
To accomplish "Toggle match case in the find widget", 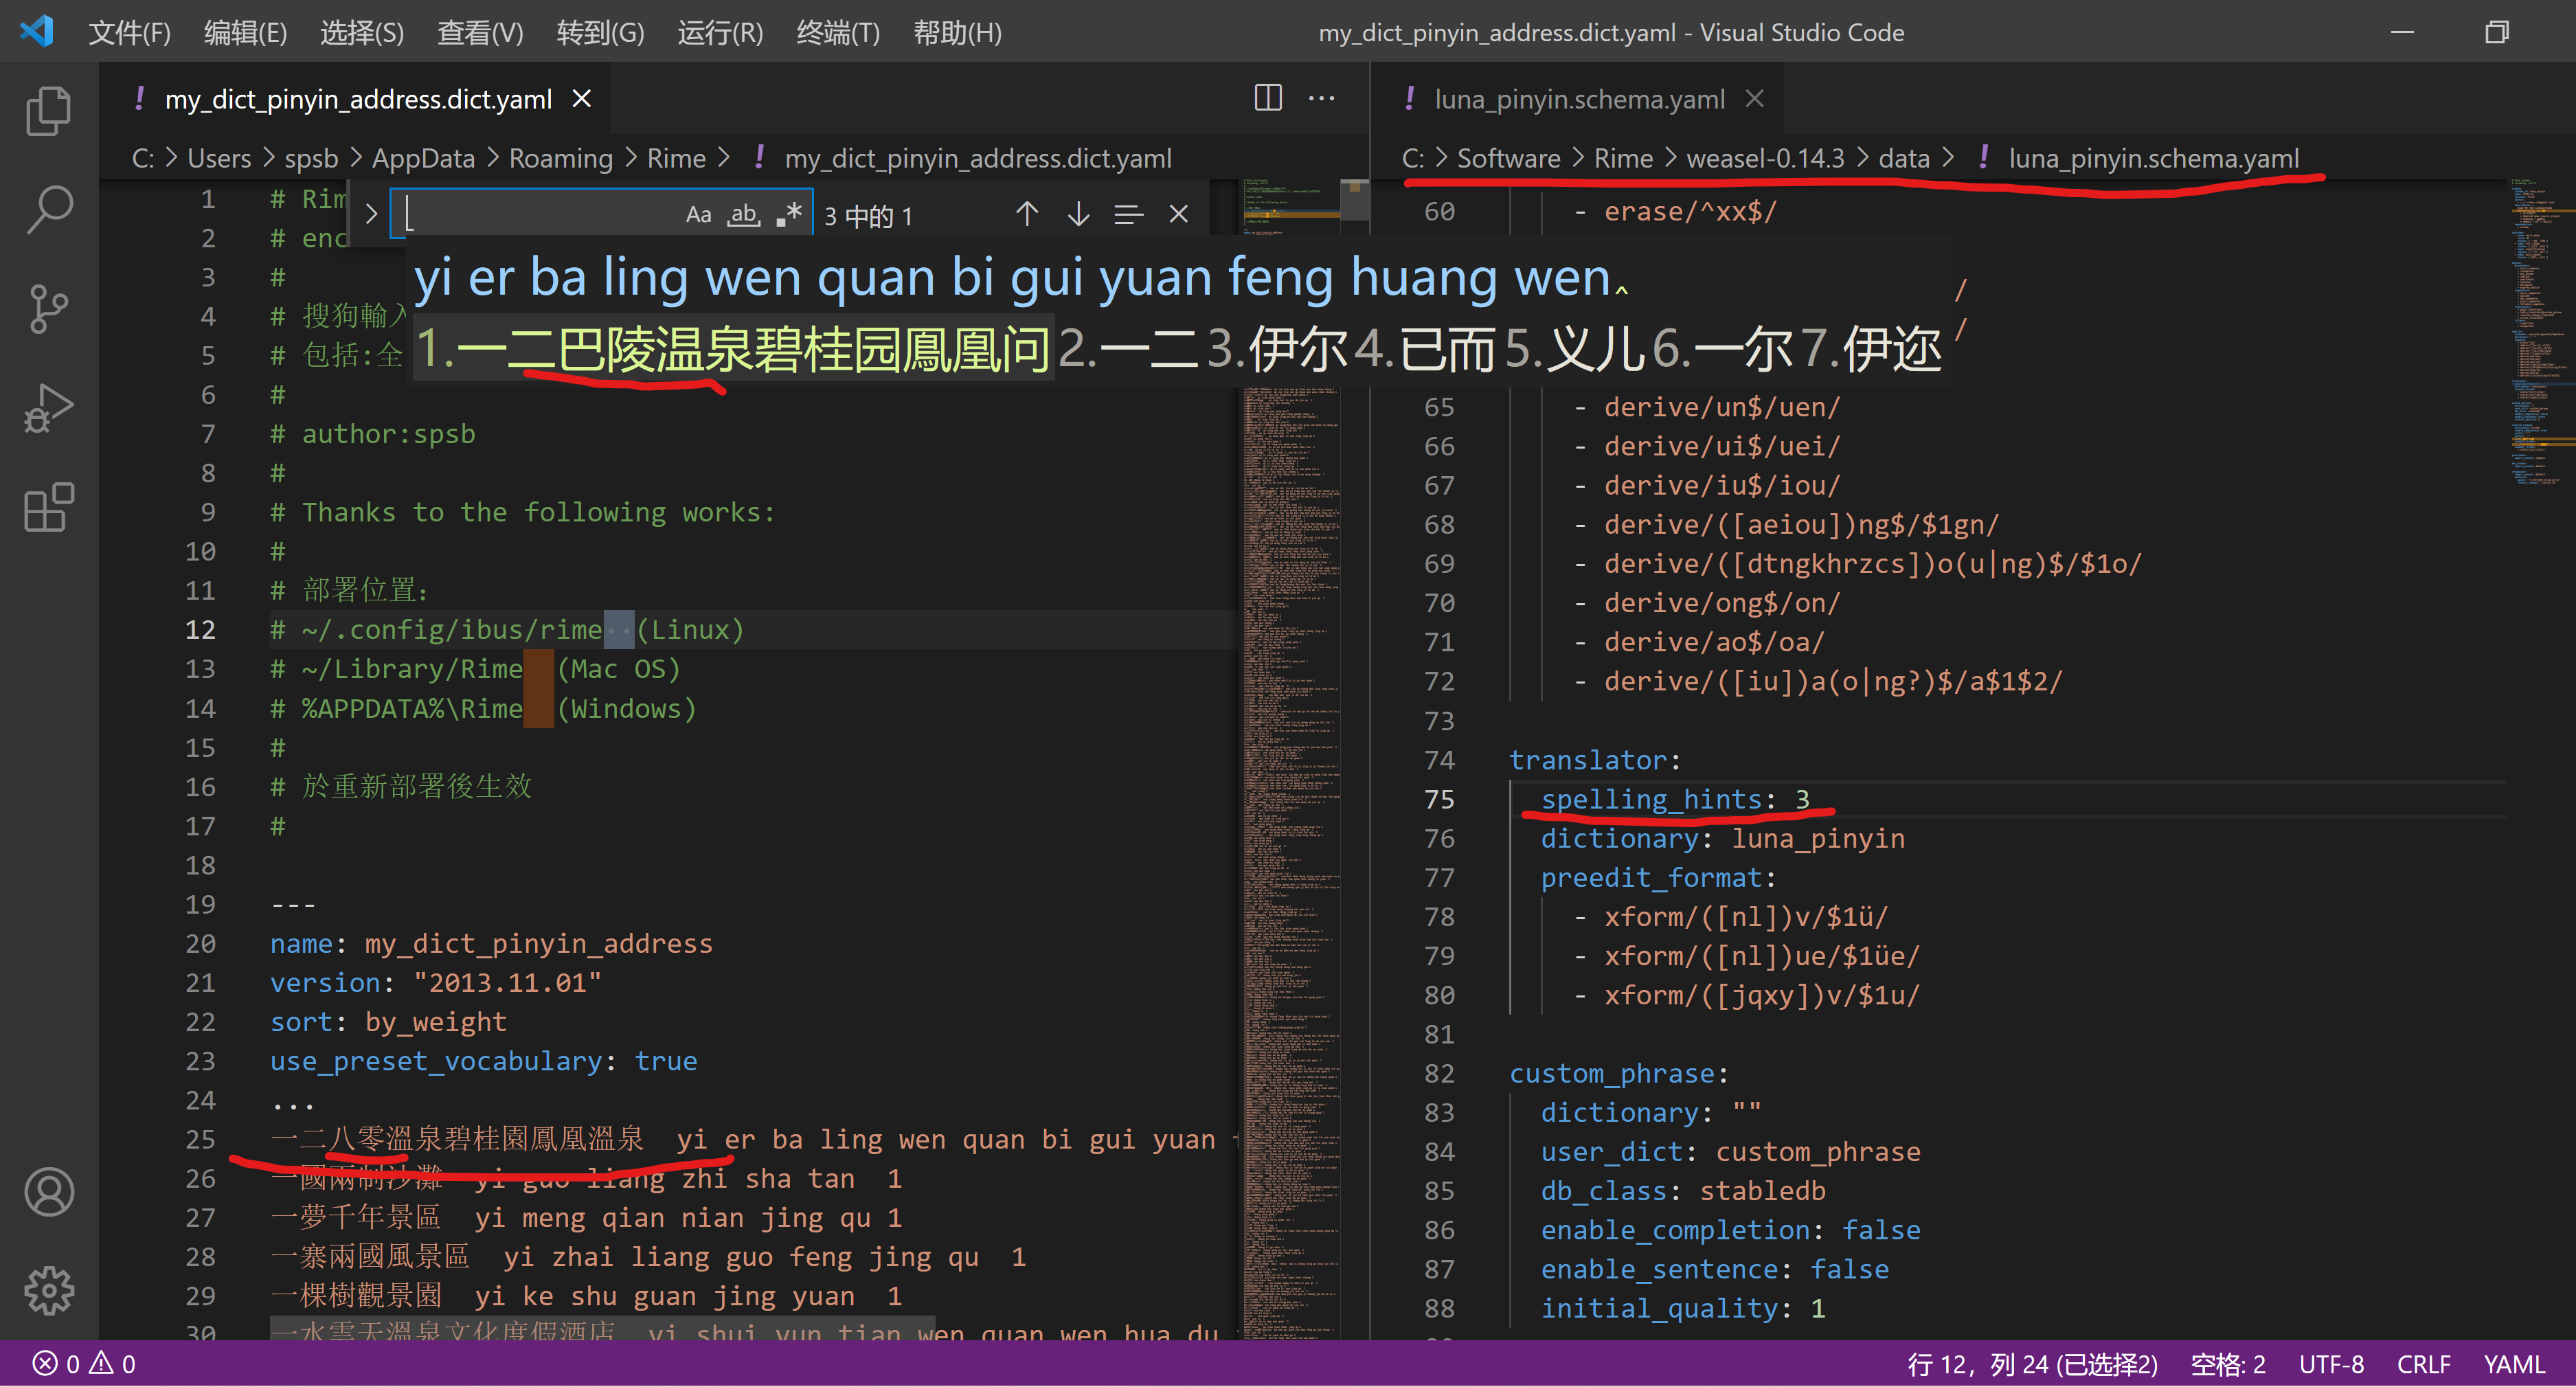I will [698, 213].
